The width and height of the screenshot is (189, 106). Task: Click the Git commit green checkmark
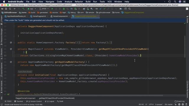pos(104,9)
